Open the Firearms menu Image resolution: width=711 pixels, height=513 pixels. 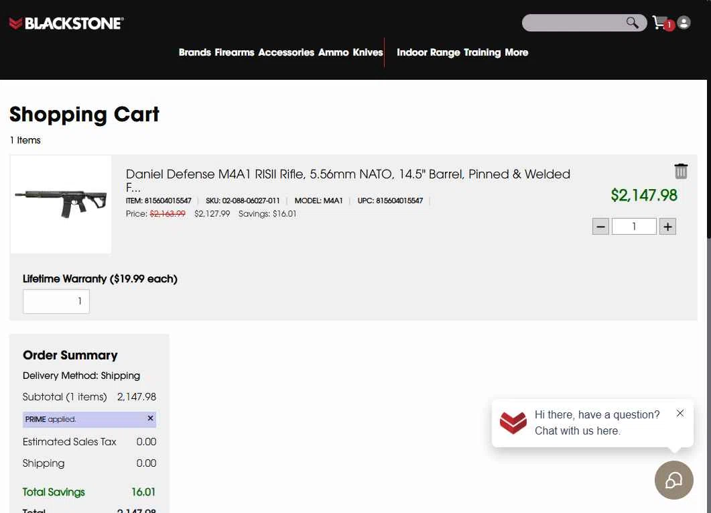[x=235, y=52]
